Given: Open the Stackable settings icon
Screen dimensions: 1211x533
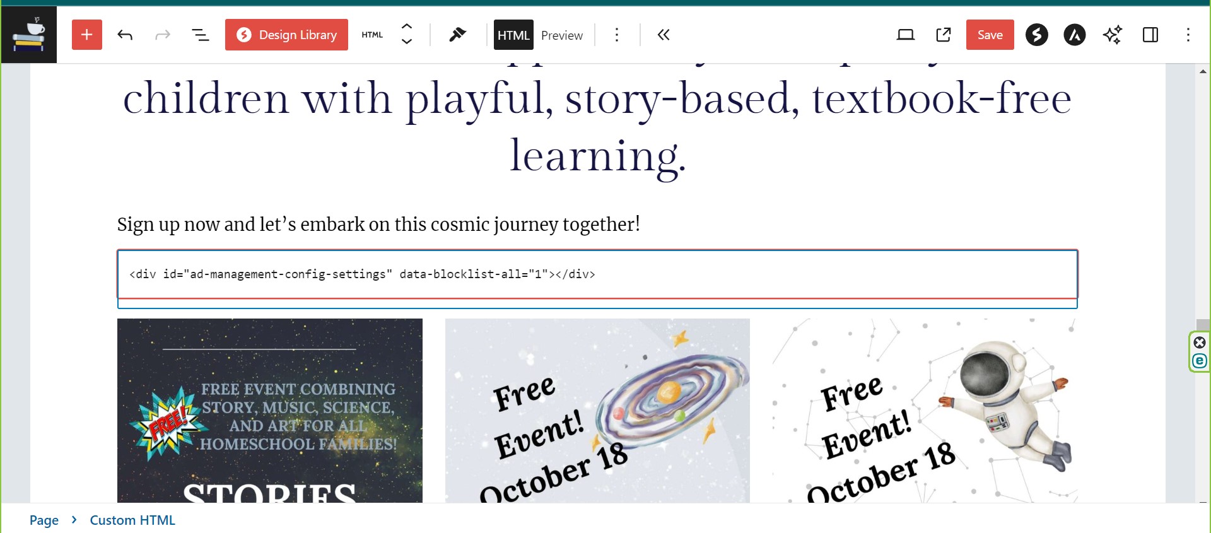Looking at the screenshot, I should pyautogui.click(x=1036, y=35).
